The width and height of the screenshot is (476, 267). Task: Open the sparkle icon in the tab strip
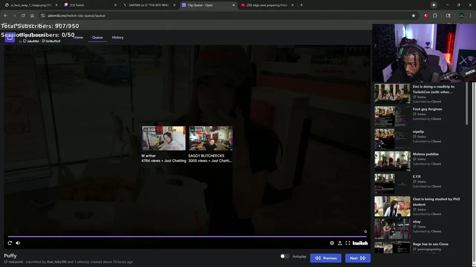click(x=434, y=5)
